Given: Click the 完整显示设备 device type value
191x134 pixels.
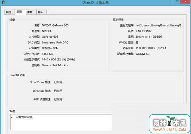Looking at the screenshot, I should (50, 48).
